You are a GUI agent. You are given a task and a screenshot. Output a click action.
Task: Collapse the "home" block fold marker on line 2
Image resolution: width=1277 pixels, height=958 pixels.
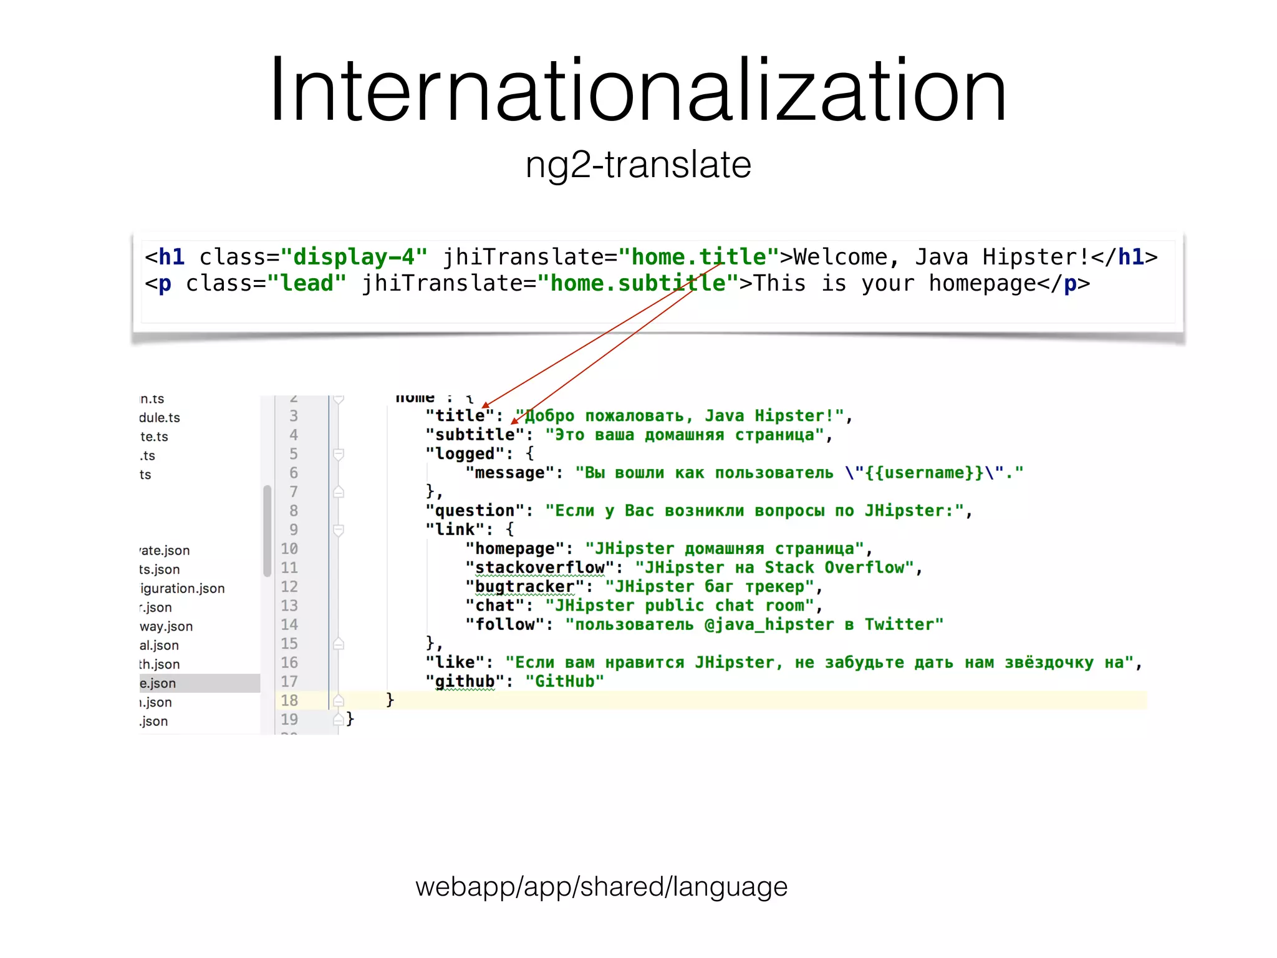point(339,399)
